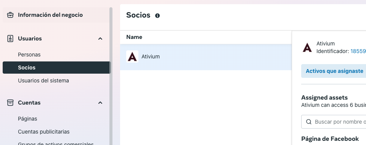Click the Ativium identifier number link
This screenshot has height=145, width=366.
coord(358,52)
